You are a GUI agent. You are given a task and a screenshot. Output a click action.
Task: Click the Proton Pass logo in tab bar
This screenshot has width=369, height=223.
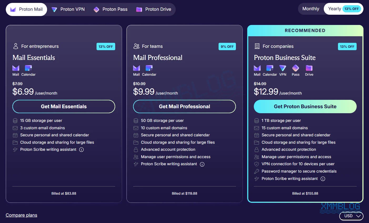96,9
